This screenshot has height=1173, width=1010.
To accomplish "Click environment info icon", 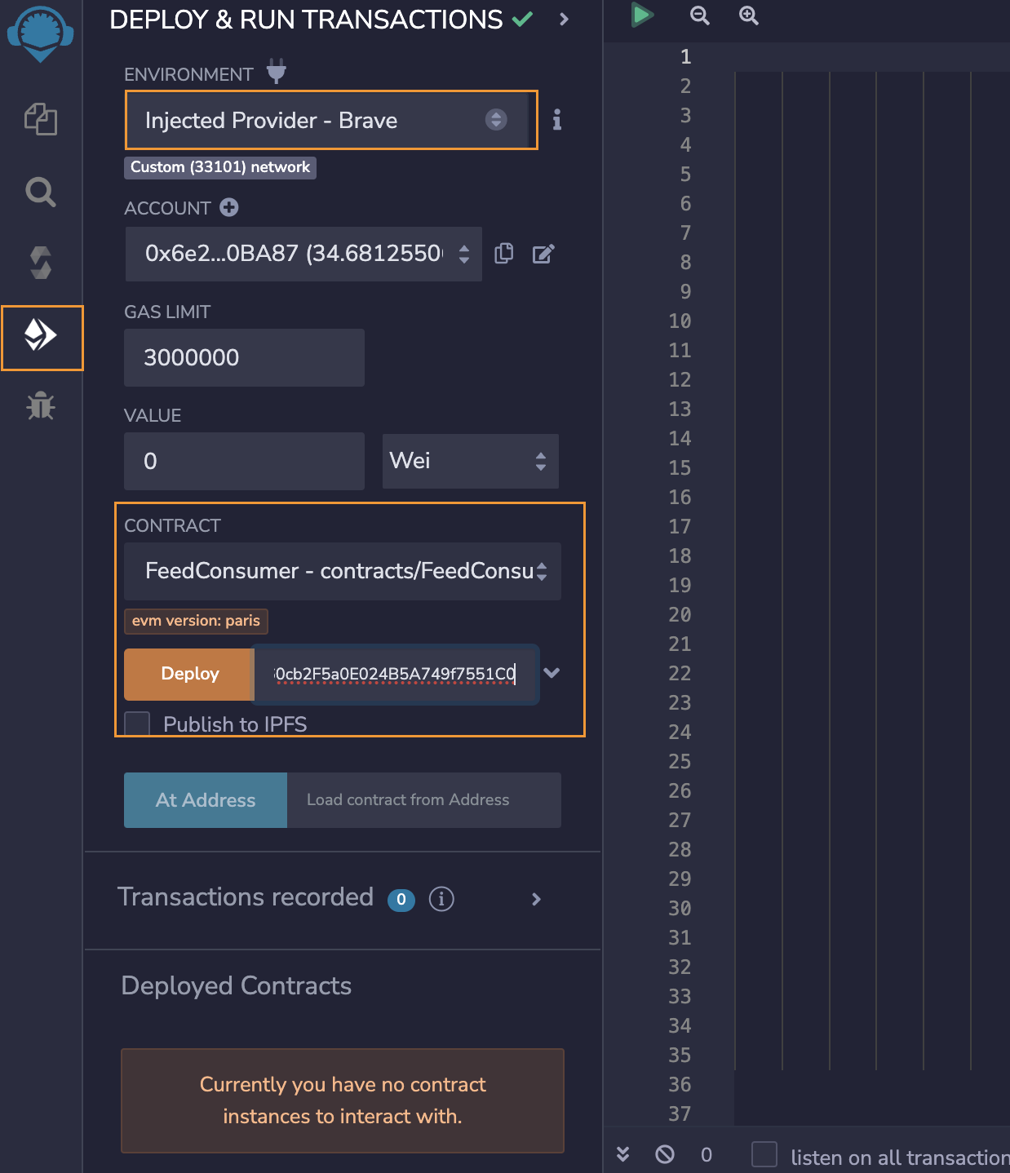I will (557, 120).
